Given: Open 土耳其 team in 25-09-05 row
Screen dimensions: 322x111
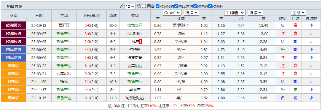Looking at the screenshot, I should [x=134, y=42].
